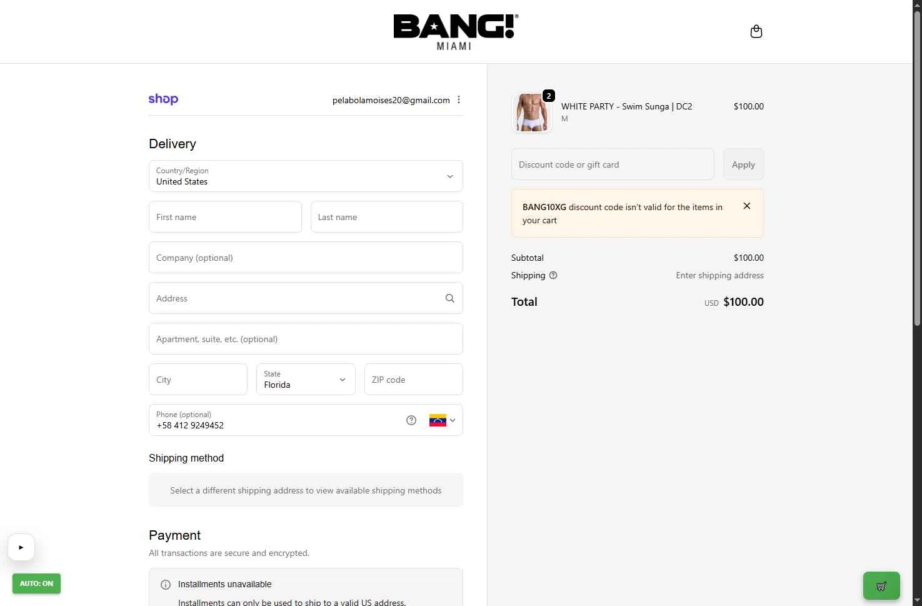This screenshot has height=606, width=922.
Task: Click the Payment section heading
Action: point(174,535)
